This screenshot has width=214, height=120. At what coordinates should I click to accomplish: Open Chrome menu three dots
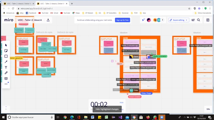tap(210, 8)
